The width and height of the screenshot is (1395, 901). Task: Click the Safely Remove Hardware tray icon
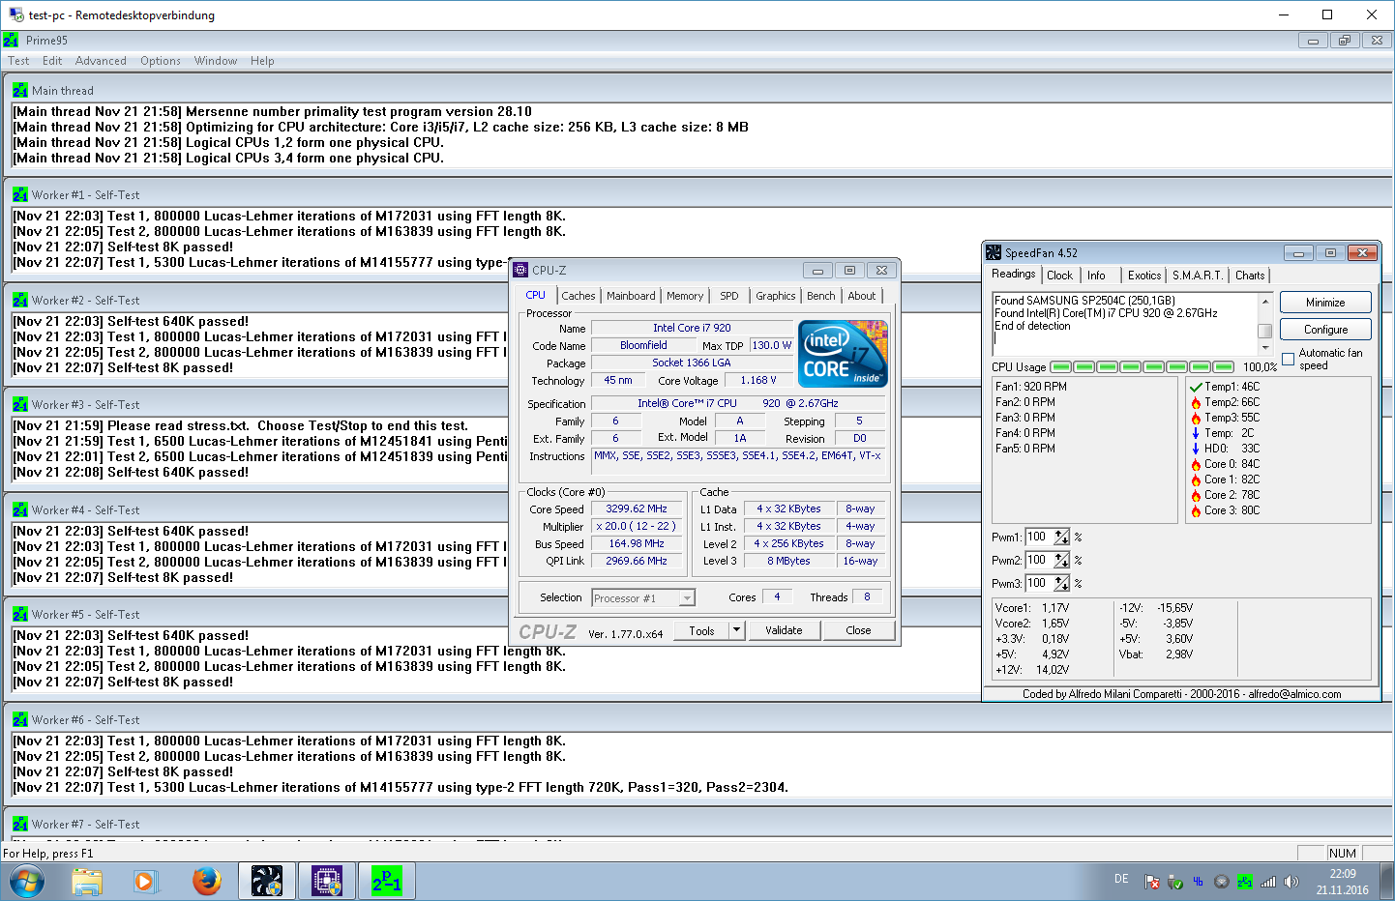(1175, 882)
